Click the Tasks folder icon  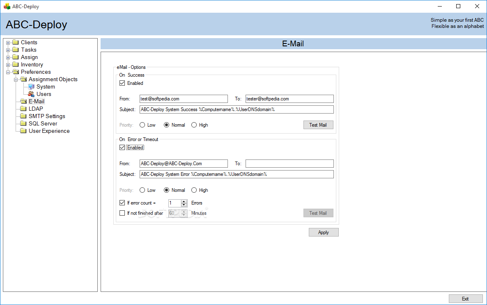16,50
